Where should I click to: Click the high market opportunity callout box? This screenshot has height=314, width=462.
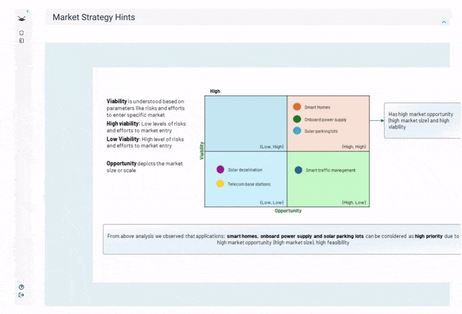(423, 120)
